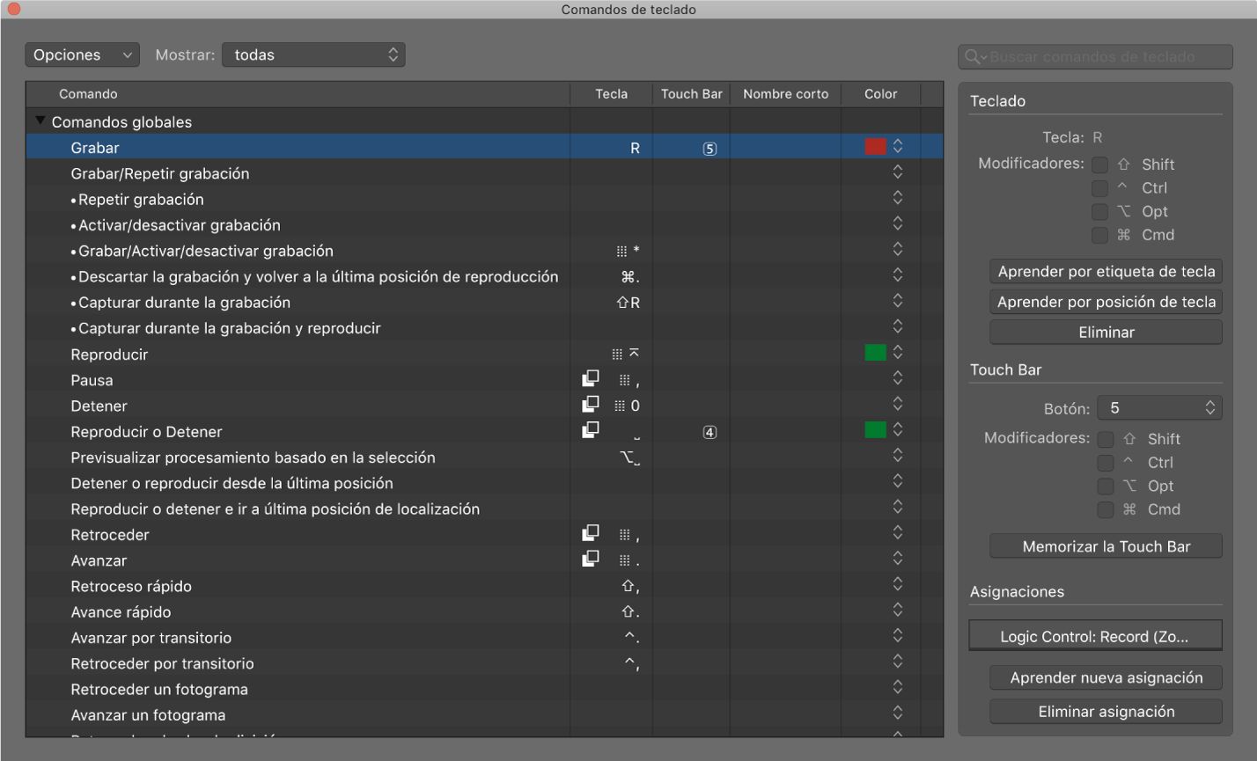Click Aprender nueva asignación button

[x=1106, y=677]
